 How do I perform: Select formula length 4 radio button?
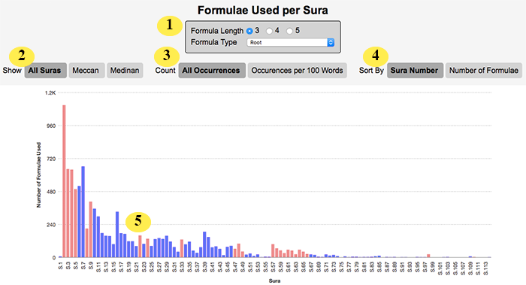tap(269, 31)
